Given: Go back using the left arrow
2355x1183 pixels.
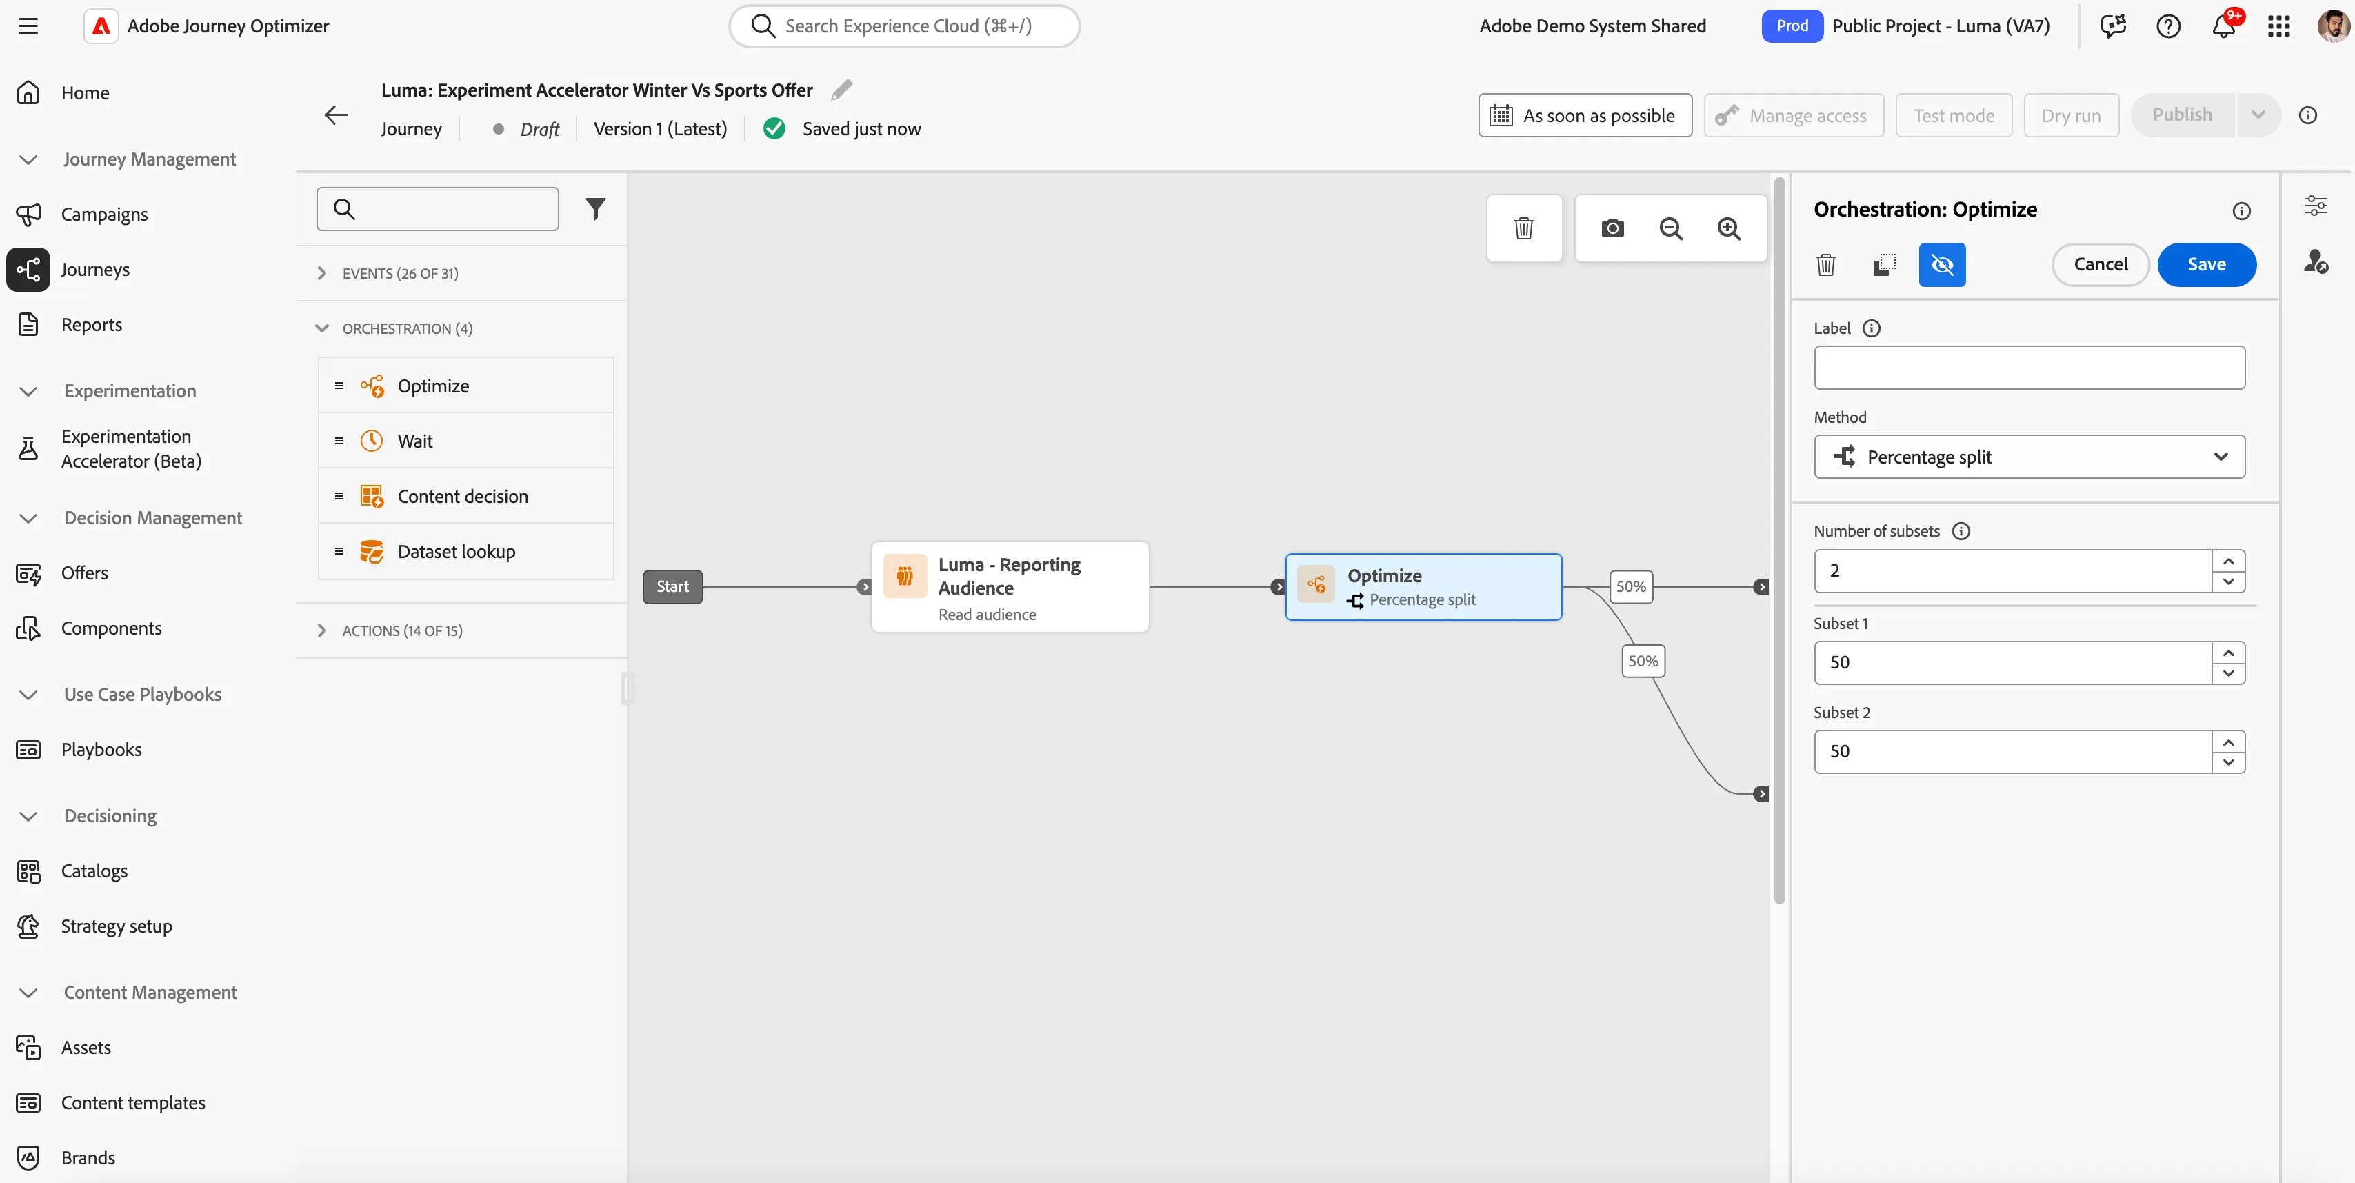Looking at the screenshot, I should 337,115.
